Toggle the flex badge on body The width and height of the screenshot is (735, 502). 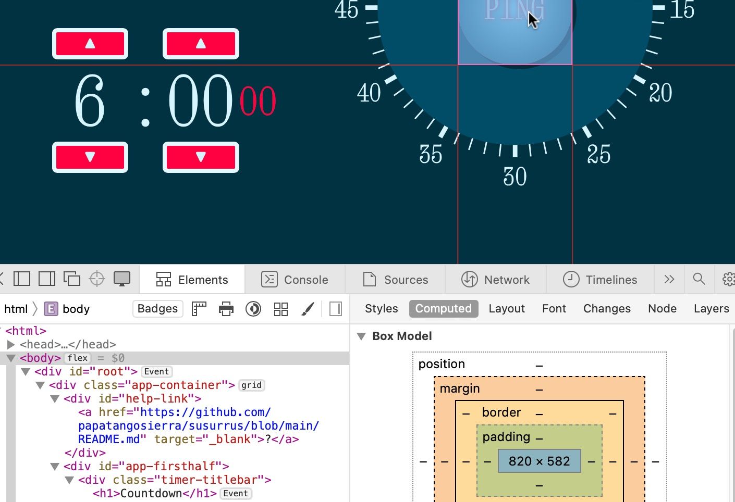click(x=78, y=358)
